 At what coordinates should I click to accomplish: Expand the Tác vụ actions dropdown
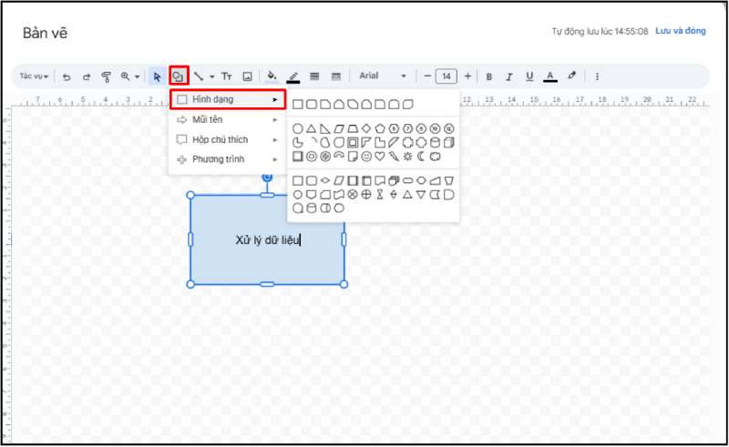[35, 76]
